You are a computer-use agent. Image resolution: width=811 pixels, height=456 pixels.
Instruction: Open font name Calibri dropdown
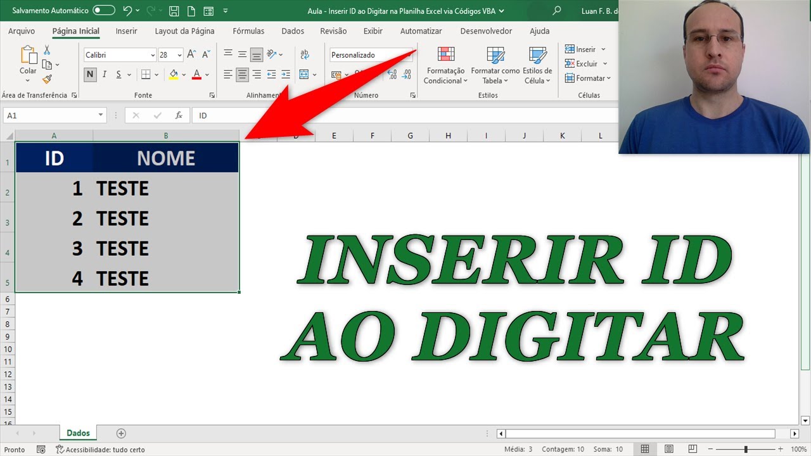(x=153, y=55)
